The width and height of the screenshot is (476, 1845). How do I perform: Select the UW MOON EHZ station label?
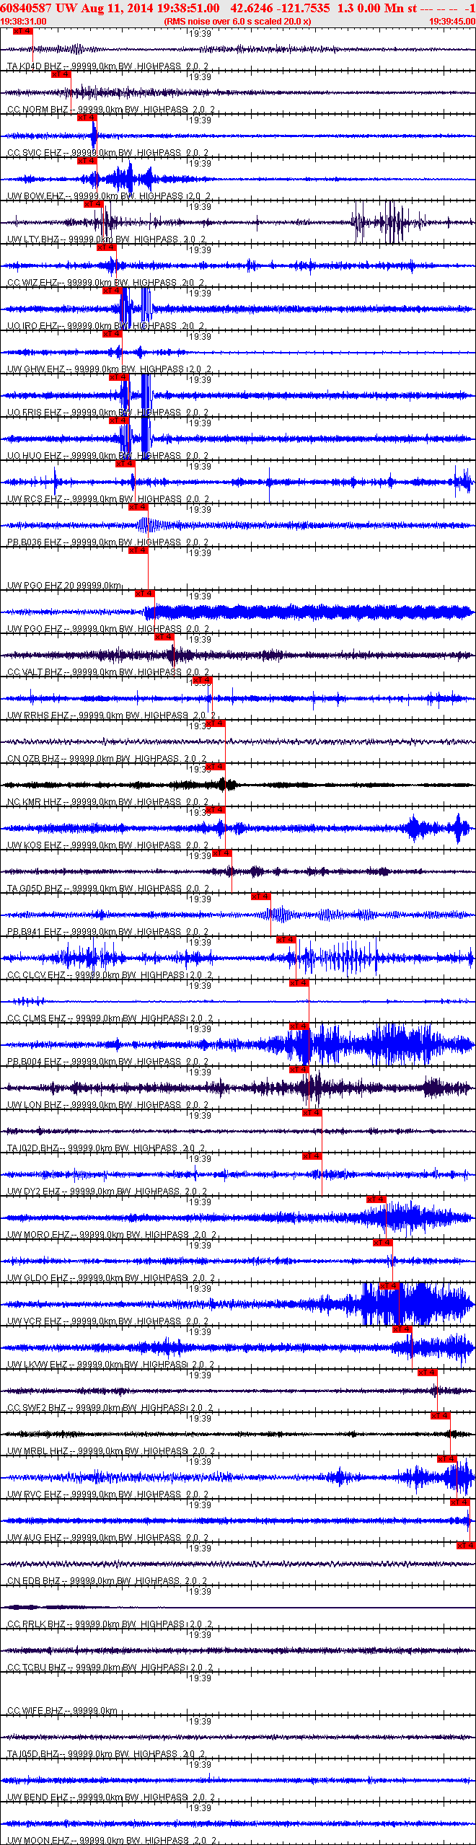click(x=112, y=1841)
